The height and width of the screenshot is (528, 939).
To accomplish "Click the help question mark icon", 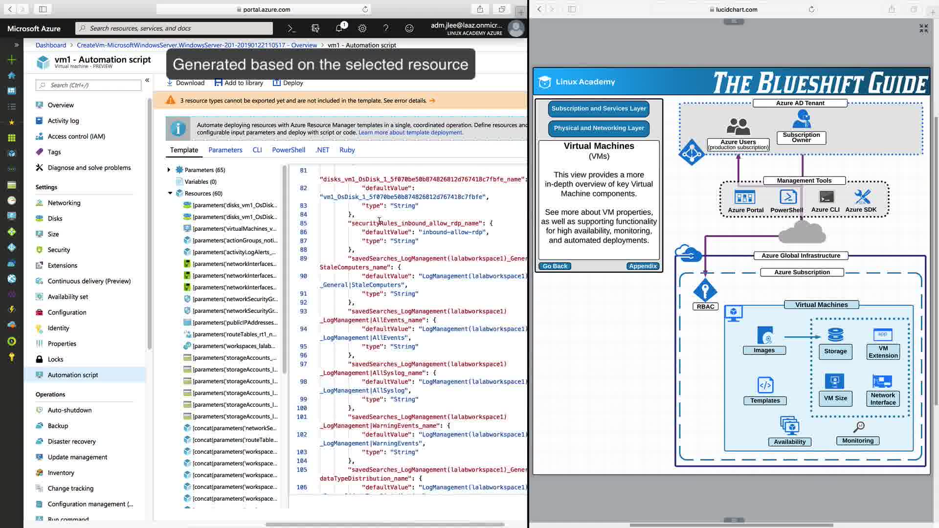I will (x=386, y=28).
